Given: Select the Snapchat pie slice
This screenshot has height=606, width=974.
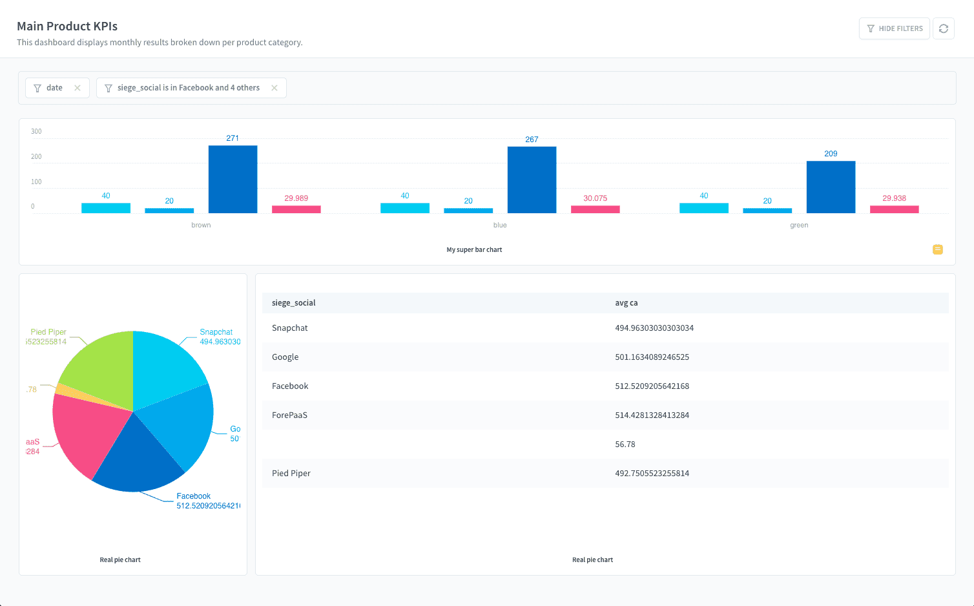Looking at the screenshot, I should pos(165,368).
